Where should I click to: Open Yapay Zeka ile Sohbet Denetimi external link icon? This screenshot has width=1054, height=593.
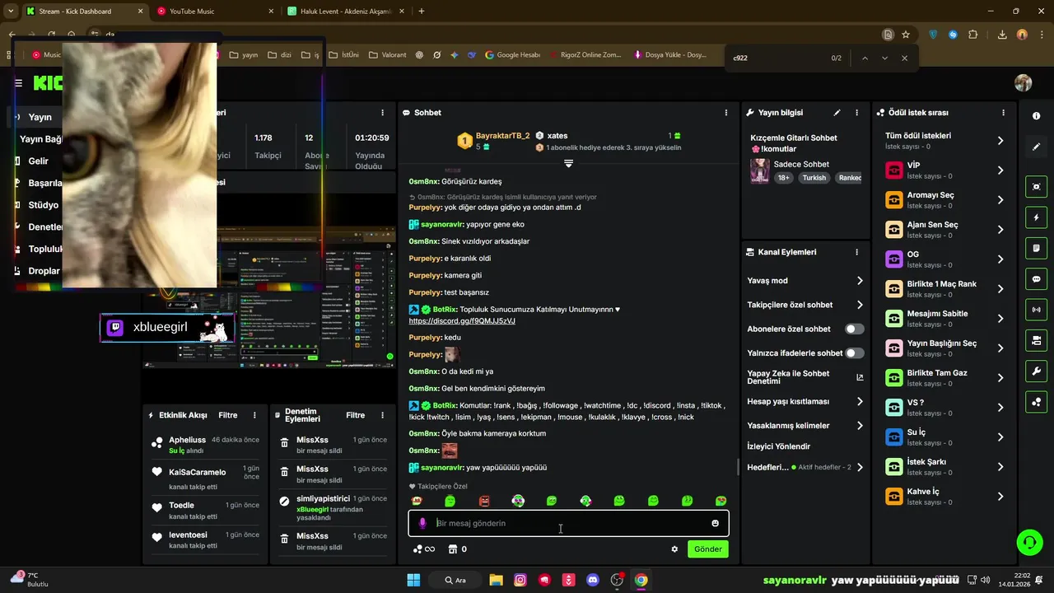pyautogui.click(x=860, y=377)
